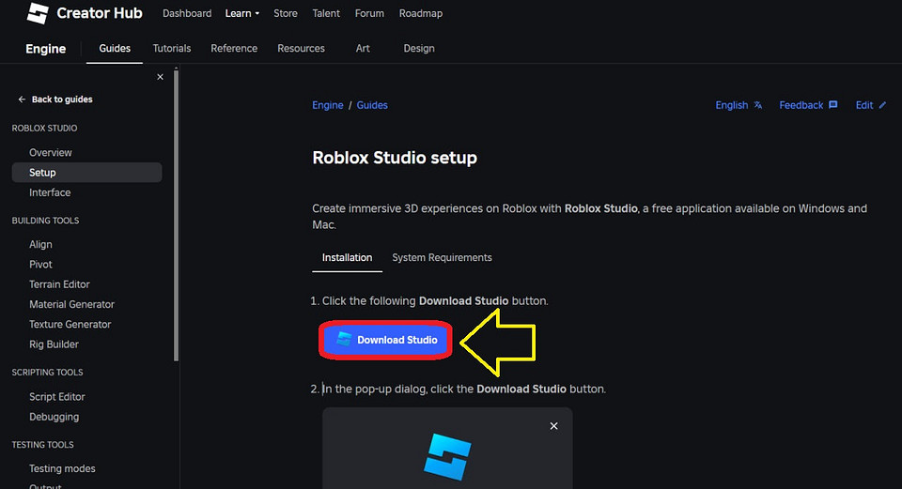The width and height of the screenshot is (902, 489).
Task: Close the pop-up dialog preview with X
Action: click(553, 426)
